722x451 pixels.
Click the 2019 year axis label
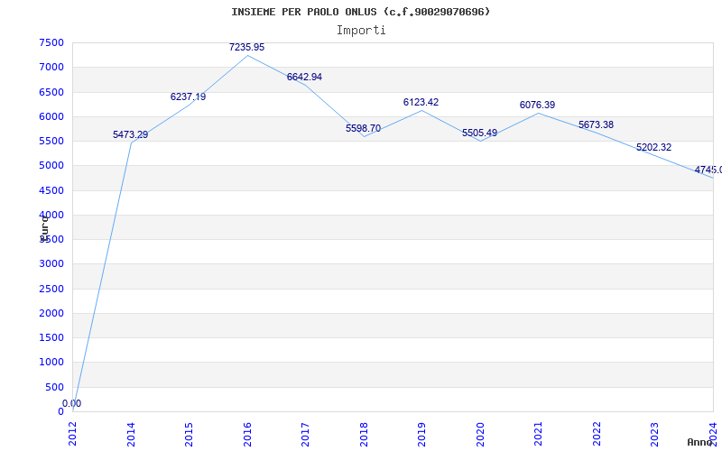[421, 434]
